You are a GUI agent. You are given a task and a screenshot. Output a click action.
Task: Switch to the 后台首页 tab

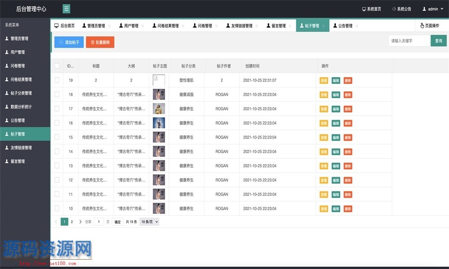(64, 26)
